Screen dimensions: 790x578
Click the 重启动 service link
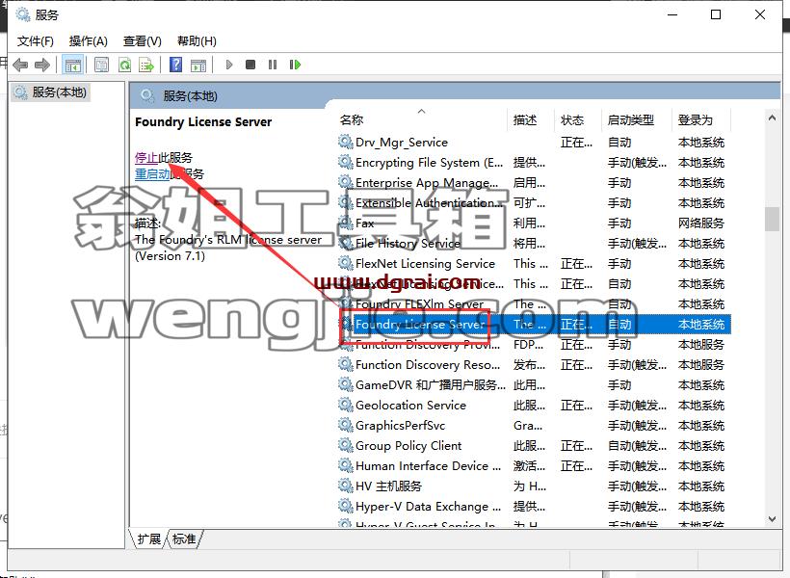tap(152, 173)
